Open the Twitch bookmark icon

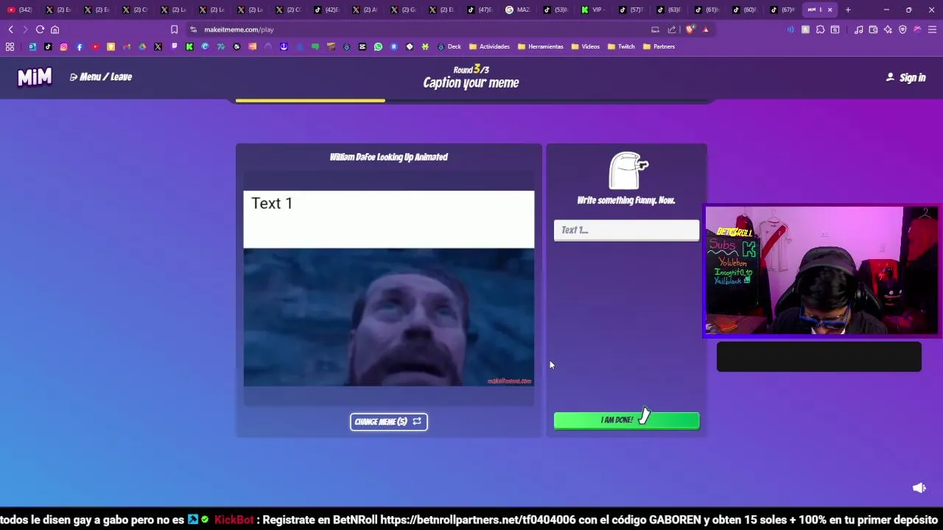click(174, 46)
